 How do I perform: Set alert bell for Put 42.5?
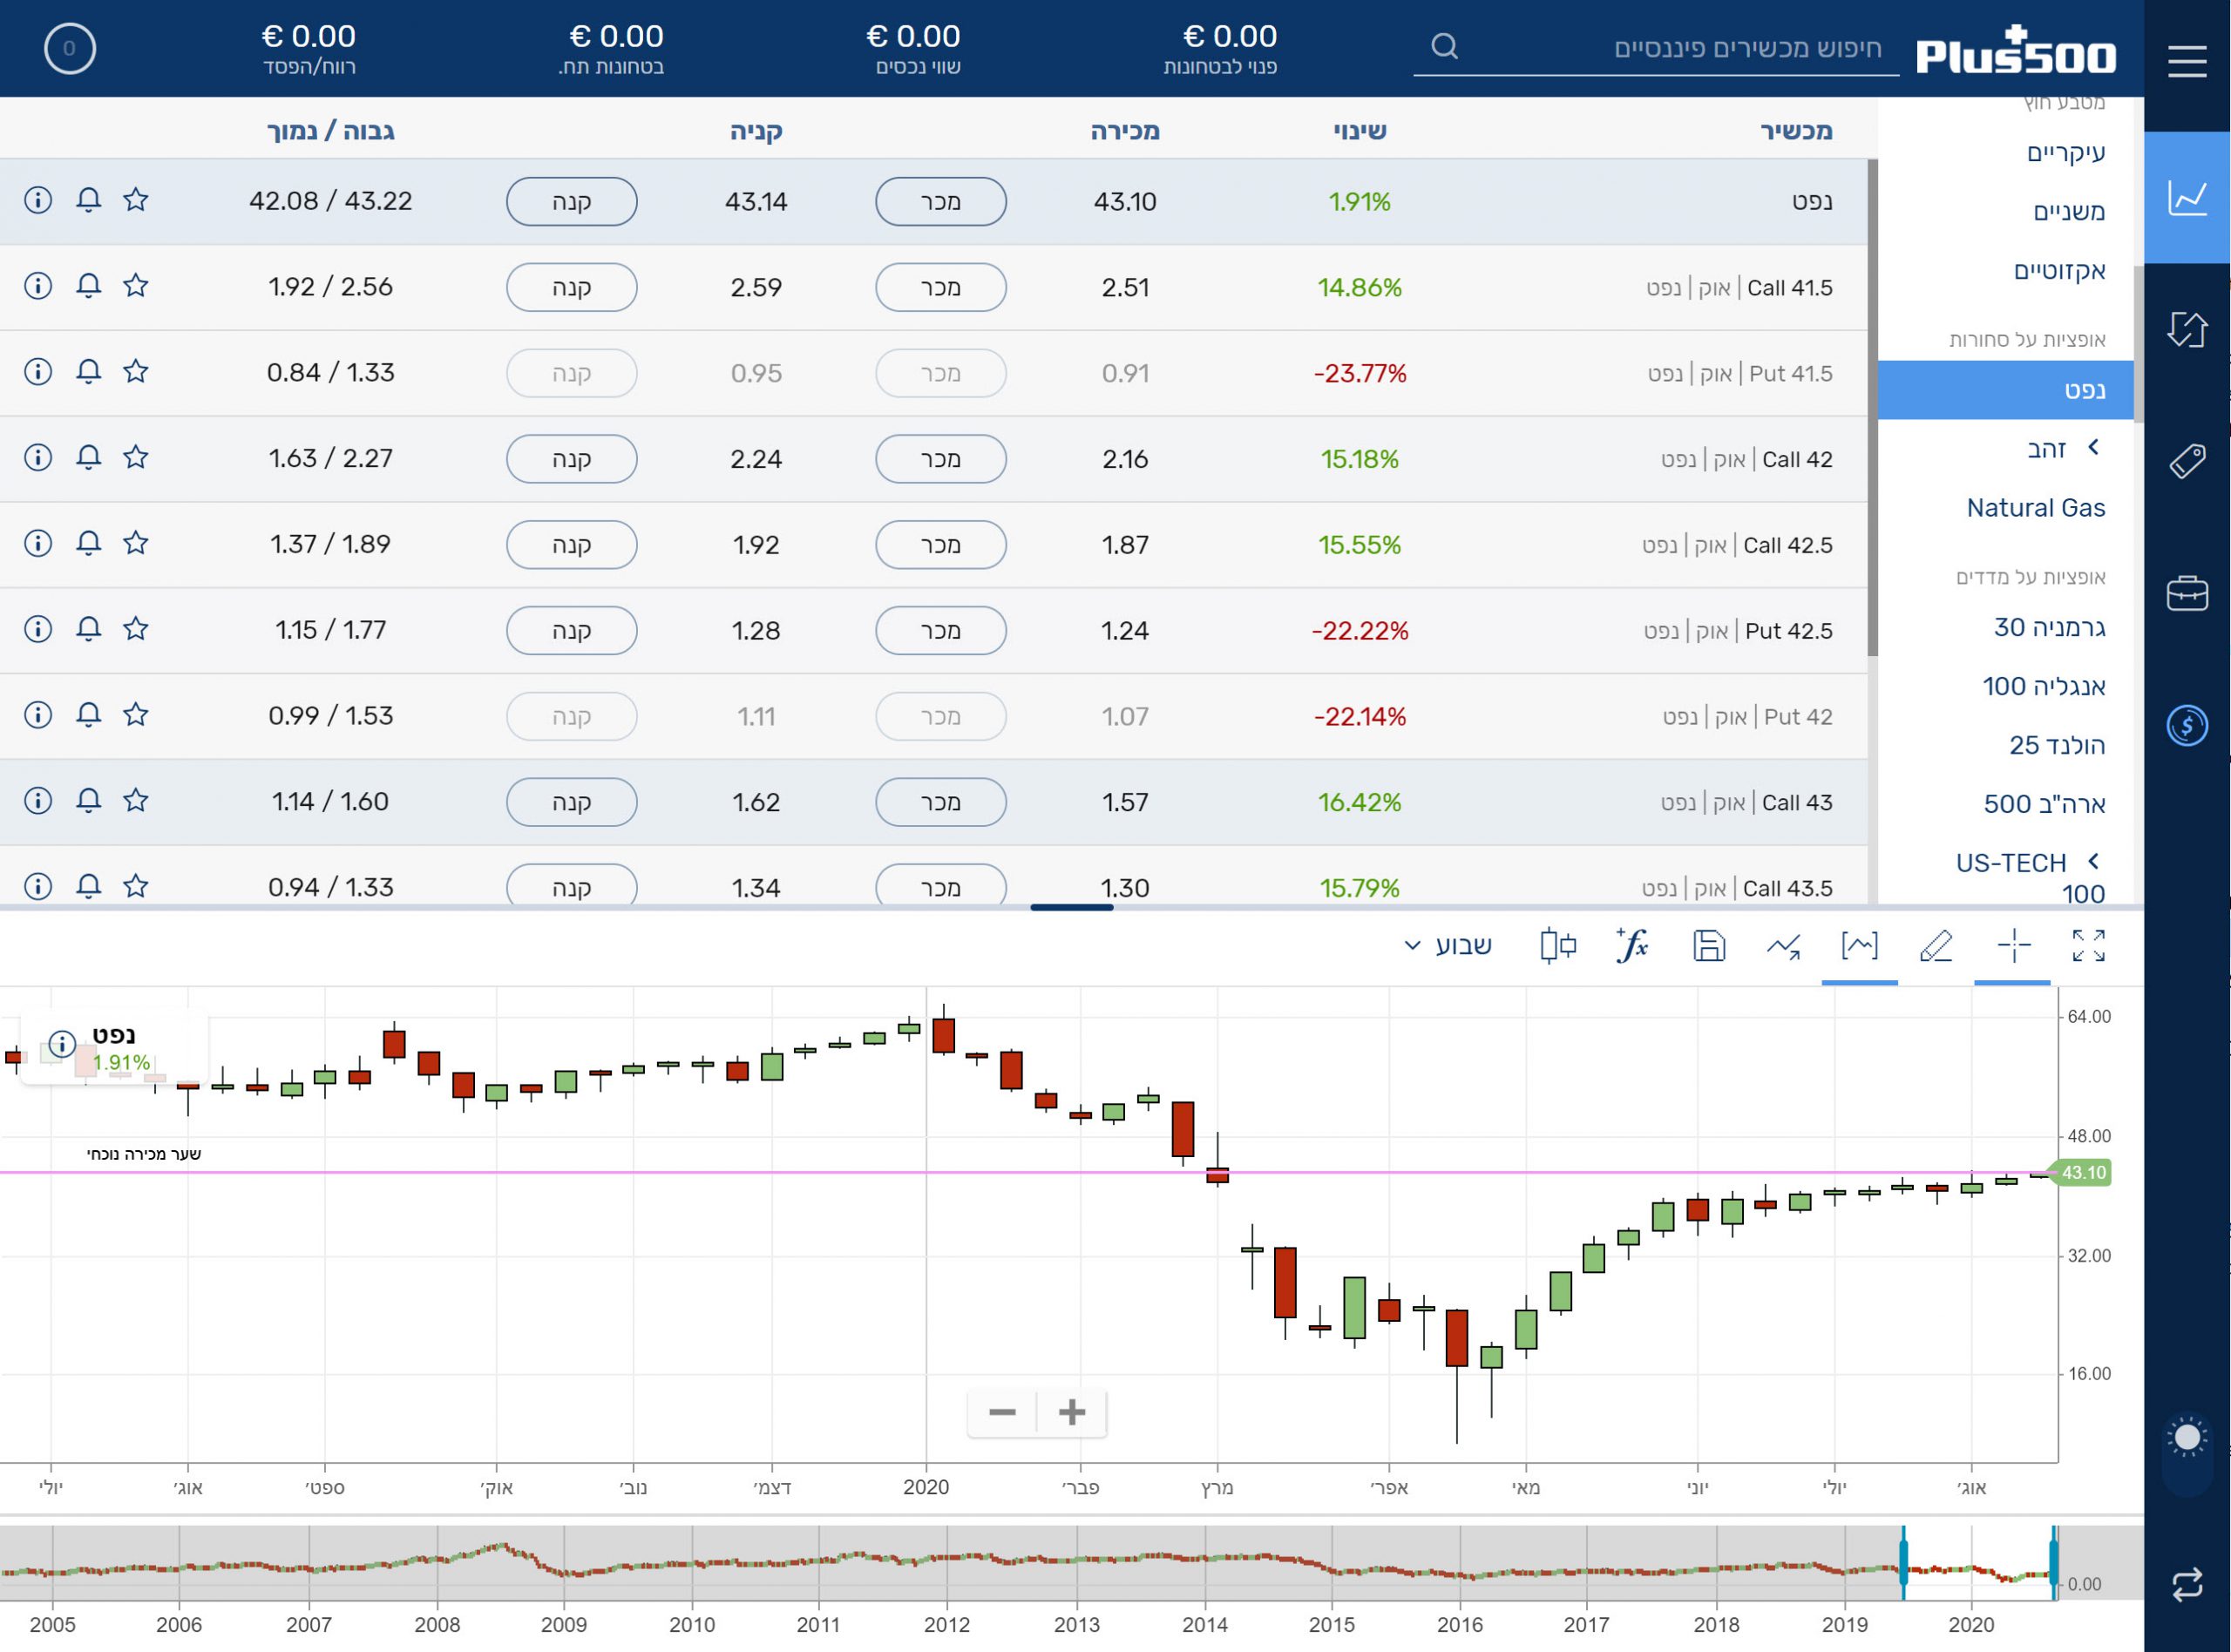(x=88, y=629)
